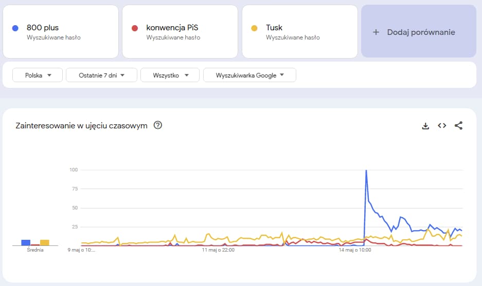Viewport: 482px width, 286px height.
Task: Click the blue Średnia average bar
Action: point(26,243)
